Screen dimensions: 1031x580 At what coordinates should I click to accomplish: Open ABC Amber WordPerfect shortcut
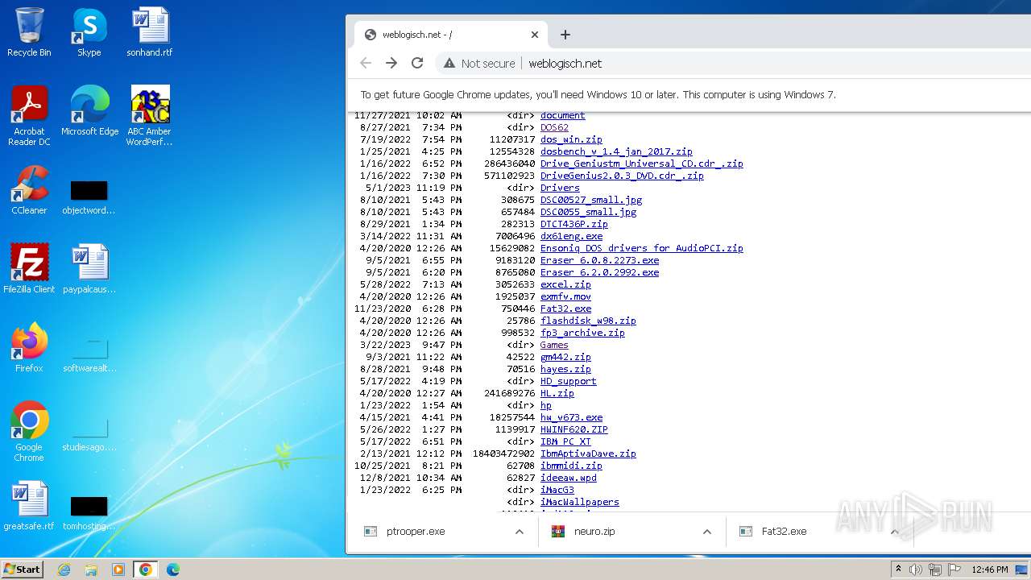pyautogui.click(x=149, y=115)
